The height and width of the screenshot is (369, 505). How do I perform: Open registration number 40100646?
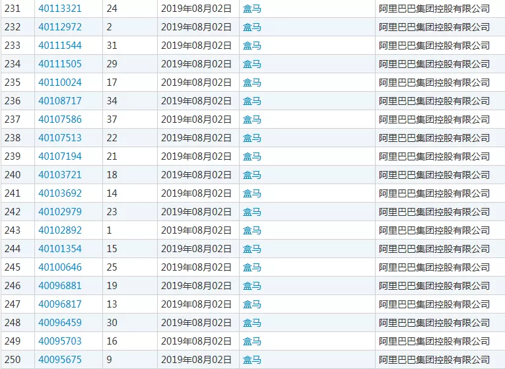[x=60, y=267]
